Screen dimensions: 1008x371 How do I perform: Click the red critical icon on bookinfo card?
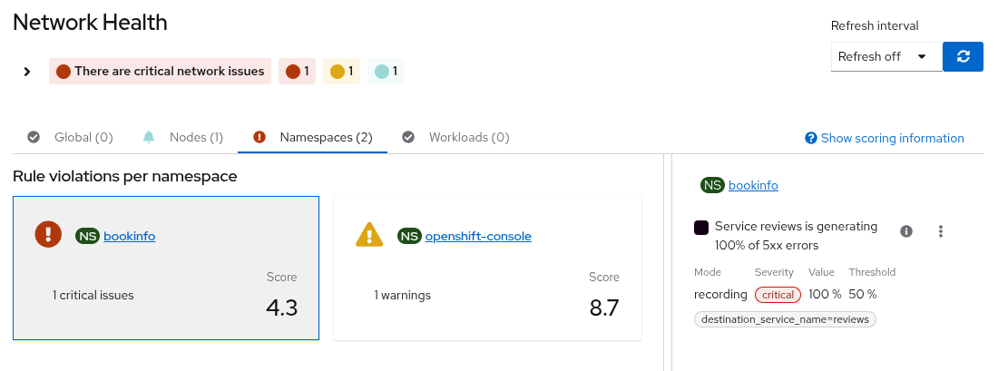click(48, 234)
